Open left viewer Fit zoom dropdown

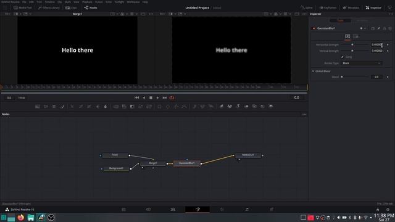[8, 14]
